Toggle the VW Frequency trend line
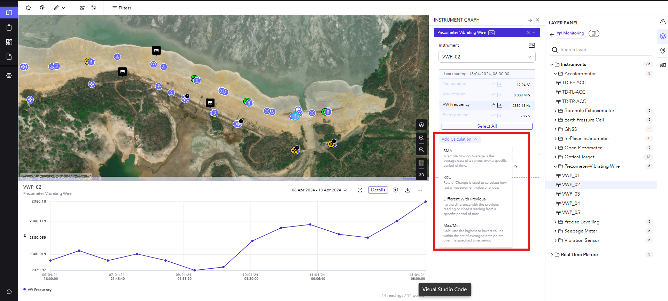The image size is (668, 301). pos(492,105)
